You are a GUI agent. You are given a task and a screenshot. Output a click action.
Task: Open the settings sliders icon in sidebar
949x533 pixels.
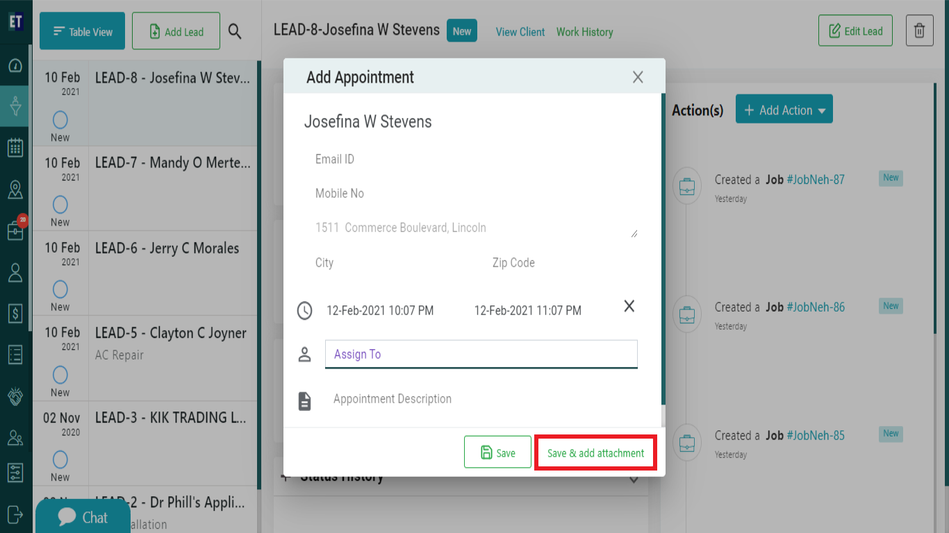tap(15, 473)
